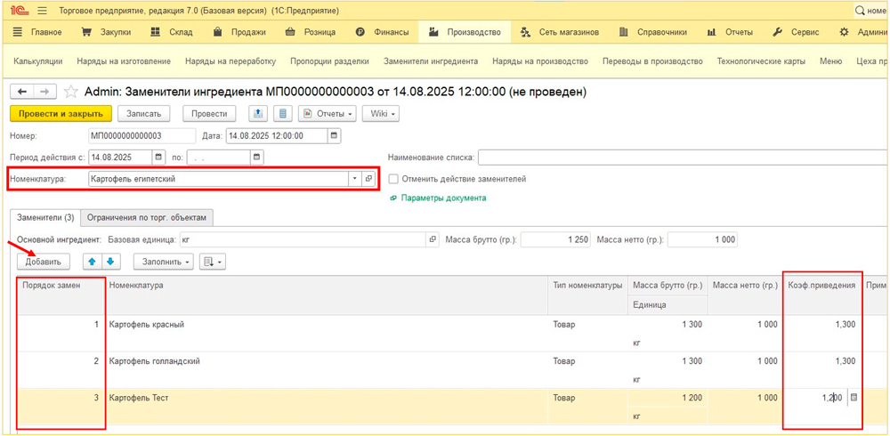
Task: Click the Наименование списка input field
Action: tap(682, 157)
